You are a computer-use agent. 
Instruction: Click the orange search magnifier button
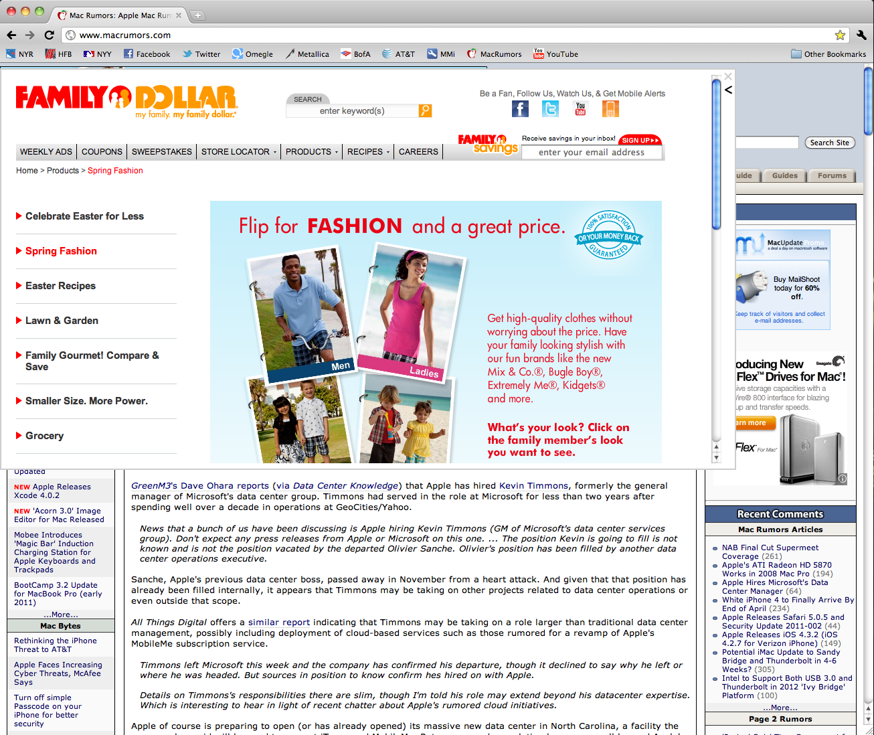tap(425, 110)
